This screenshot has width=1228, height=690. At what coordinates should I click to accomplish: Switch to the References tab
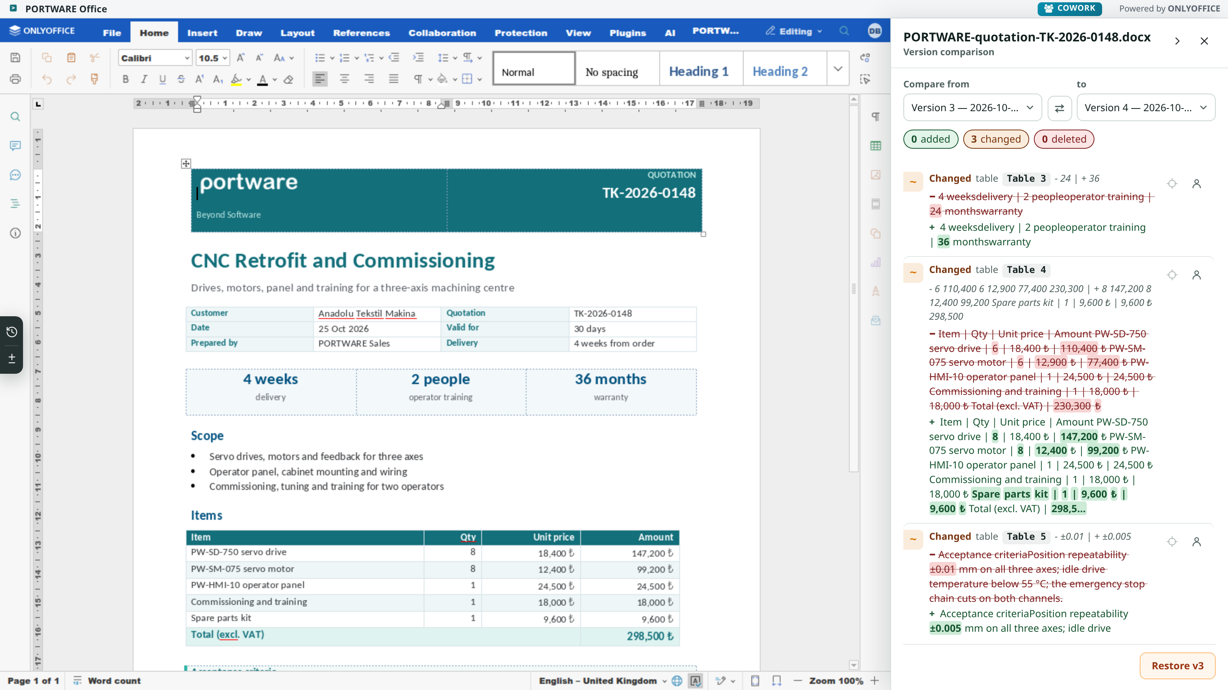(361, 32)
